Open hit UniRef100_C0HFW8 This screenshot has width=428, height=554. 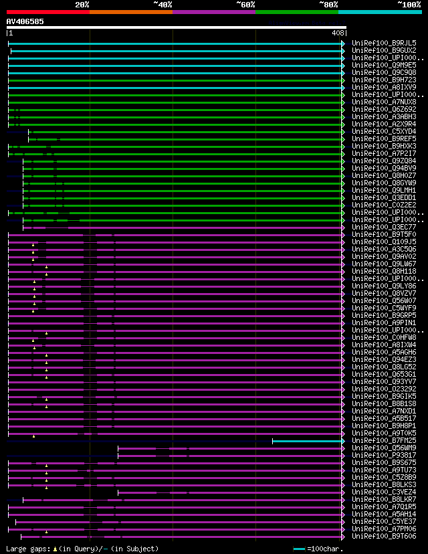click(x=384, y=337)
